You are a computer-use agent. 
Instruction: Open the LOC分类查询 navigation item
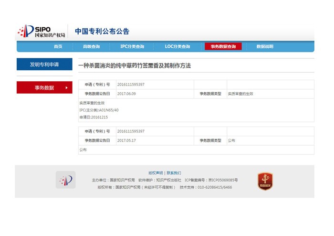pyautogui.click(x=177, y=46)
